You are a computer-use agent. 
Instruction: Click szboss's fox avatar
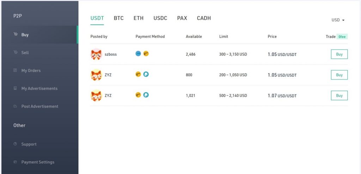coord(96,54)
